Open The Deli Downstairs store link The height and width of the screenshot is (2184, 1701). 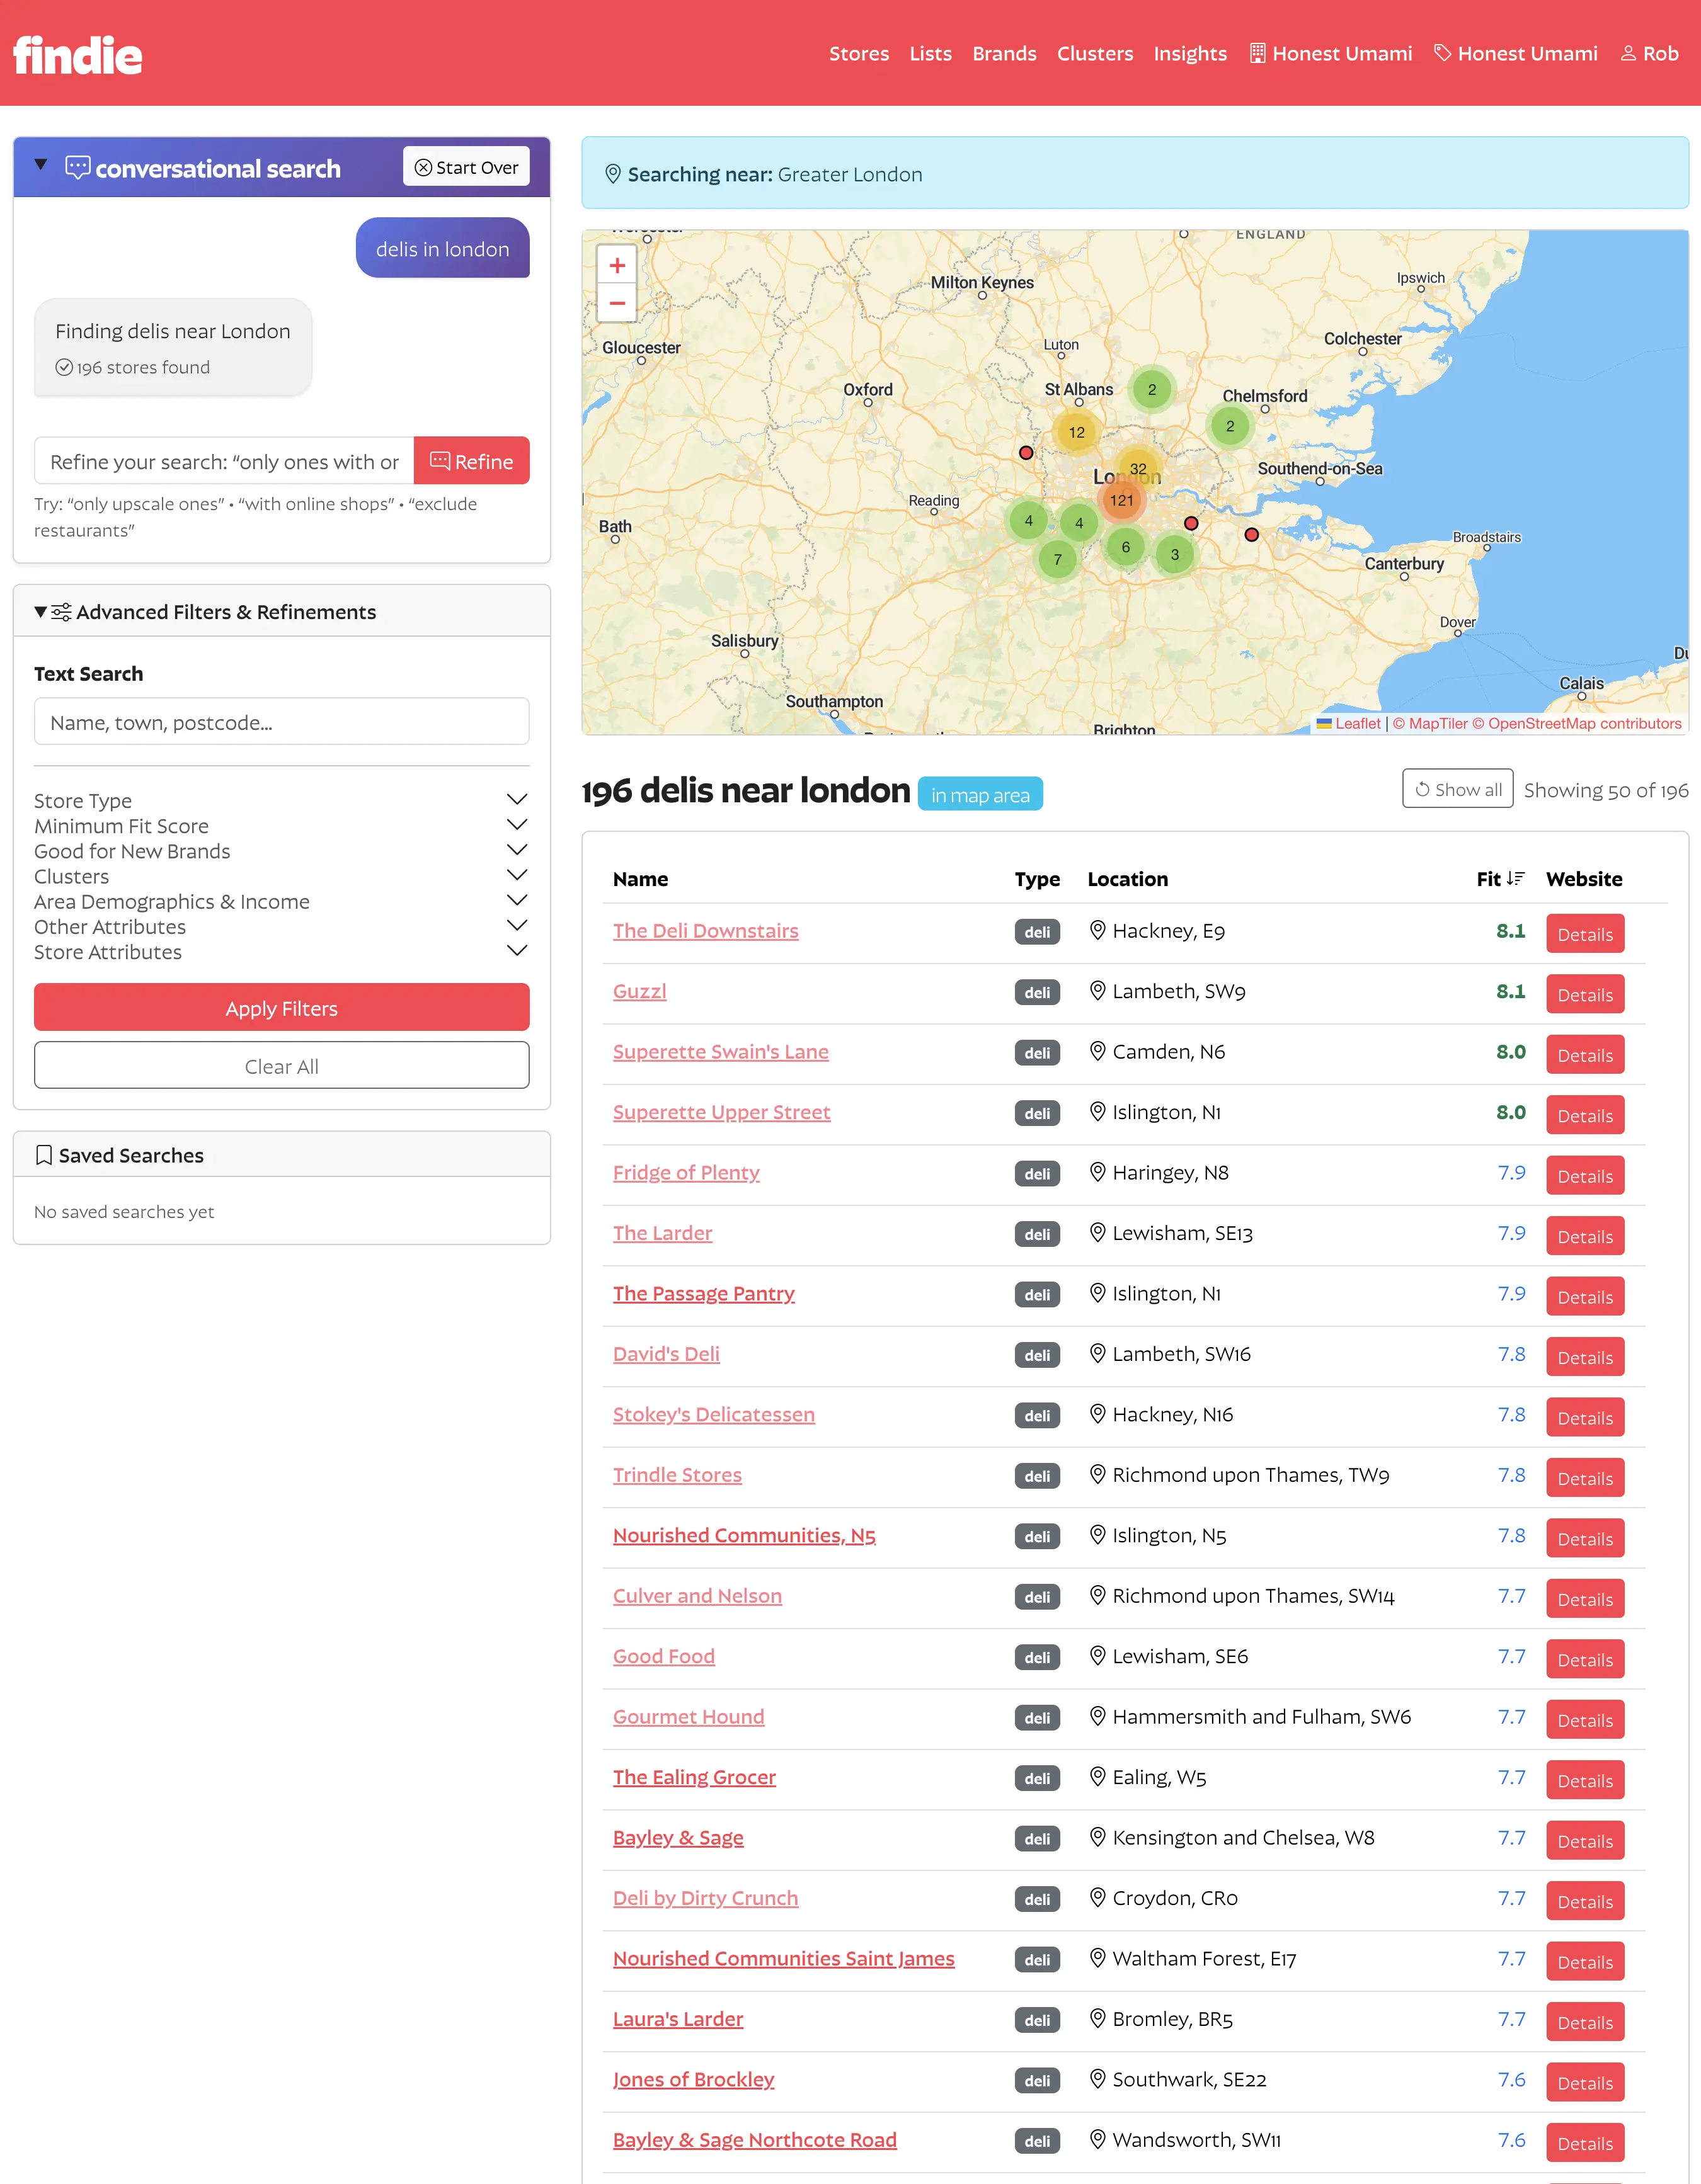click(x=706, y=931)
